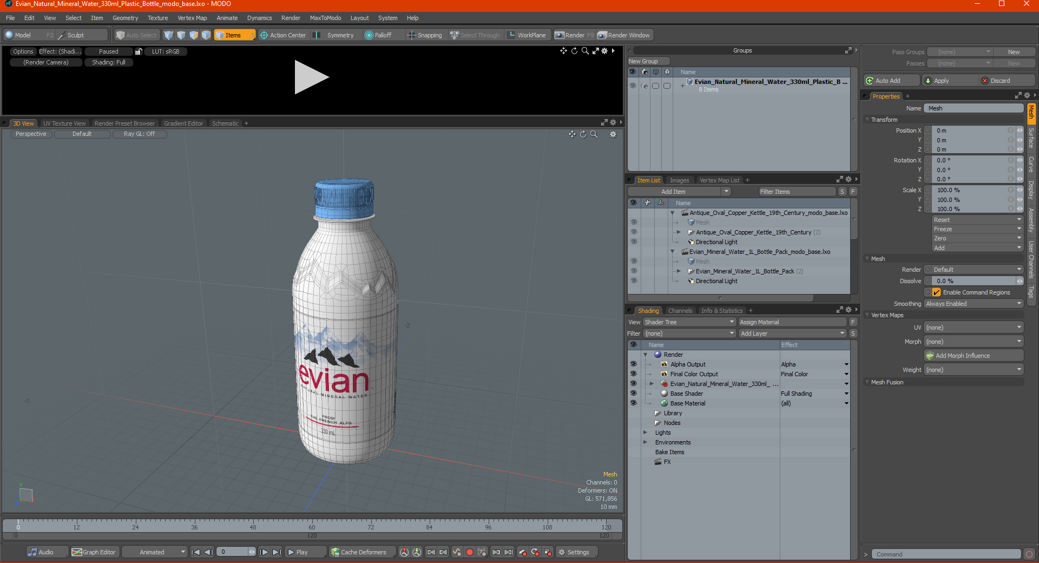Toggle visibility of Alpha Output layer
Screen dimensions: 1039x563
pyautogui.click(x=633, y=364)
